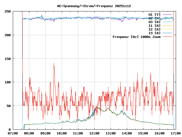Click the 09:00 x-axis time label
The height and width of the screenshot is (137, 182).
(45, 133)
